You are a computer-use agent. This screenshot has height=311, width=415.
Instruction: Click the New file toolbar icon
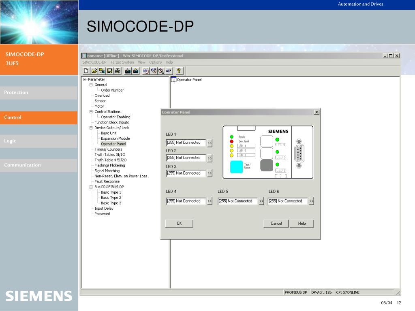click(x=86, y=71)
